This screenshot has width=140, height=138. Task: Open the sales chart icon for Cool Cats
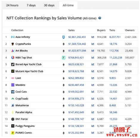point(93,92)
